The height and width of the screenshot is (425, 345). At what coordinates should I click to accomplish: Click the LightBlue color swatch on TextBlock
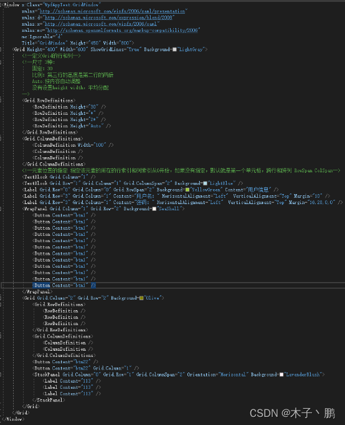205,183
